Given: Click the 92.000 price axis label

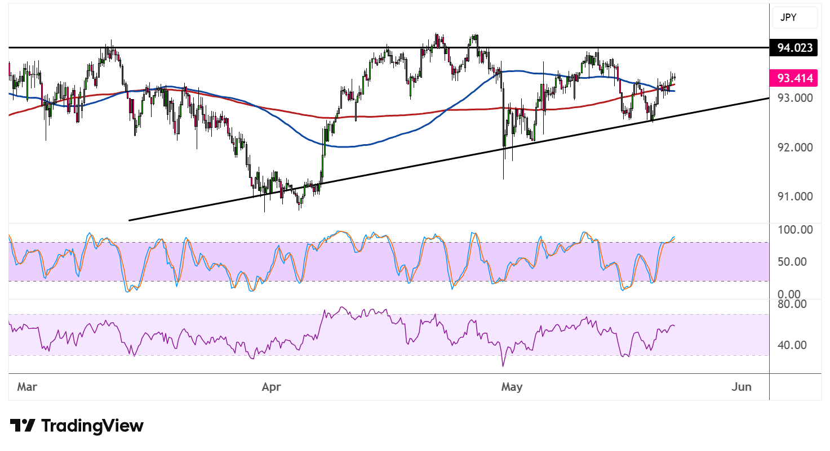Looking at the screenshot, I should click(x=795, y=148).
